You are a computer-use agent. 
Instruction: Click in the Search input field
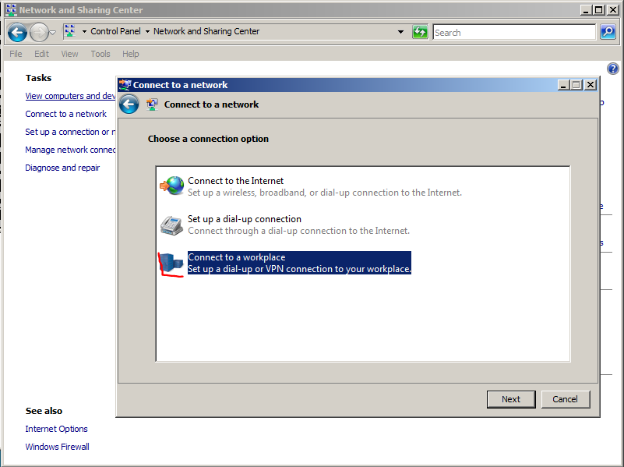[x=514, y=32]
